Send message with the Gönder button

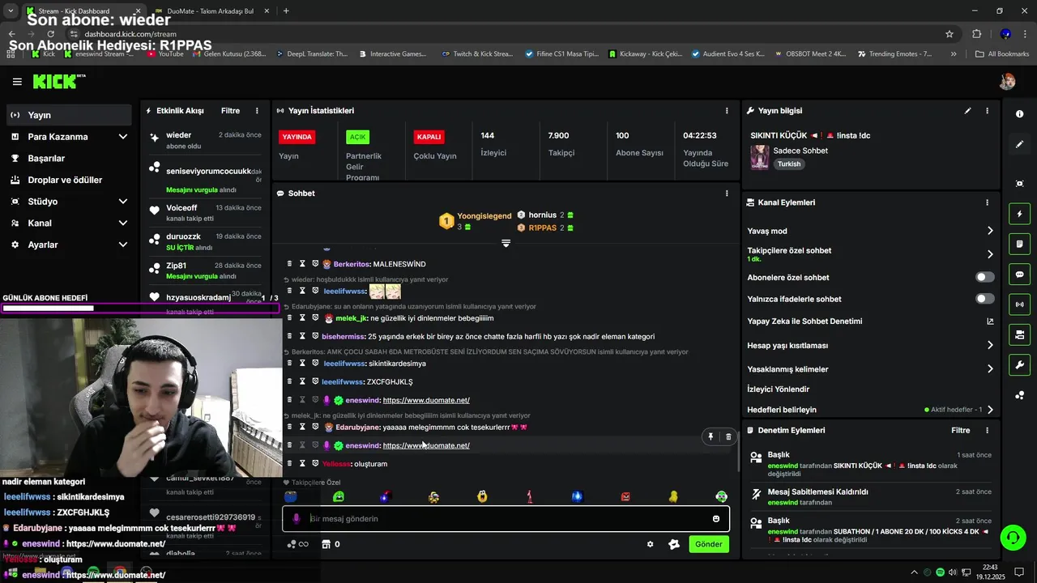click(x=708, y=544)
